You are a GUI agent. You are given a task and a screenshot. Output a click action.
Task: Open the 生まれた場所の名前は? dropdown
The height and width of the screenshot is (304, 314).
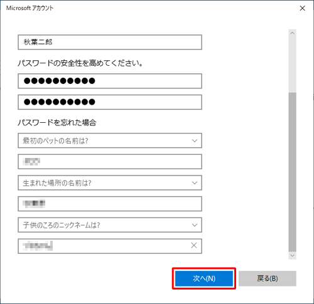[110, 183]
